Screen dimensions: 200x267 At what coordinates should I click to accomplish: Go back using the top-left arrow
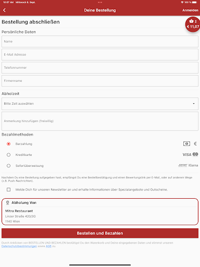4,10
